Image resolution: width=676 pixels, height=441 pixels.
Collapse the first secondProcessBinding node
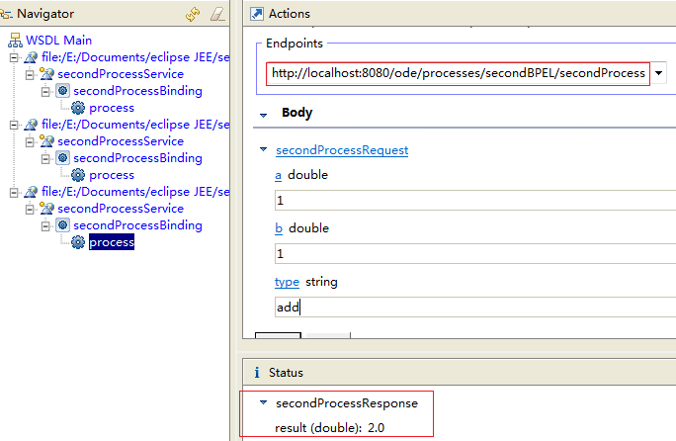pos(45,91)
